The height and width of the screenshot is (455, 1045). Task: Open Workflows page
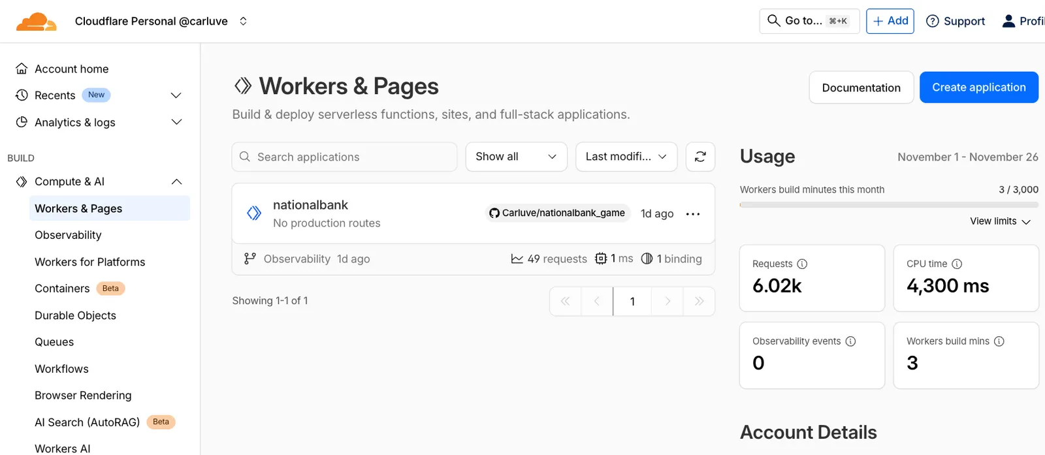(x=61, y=369)
